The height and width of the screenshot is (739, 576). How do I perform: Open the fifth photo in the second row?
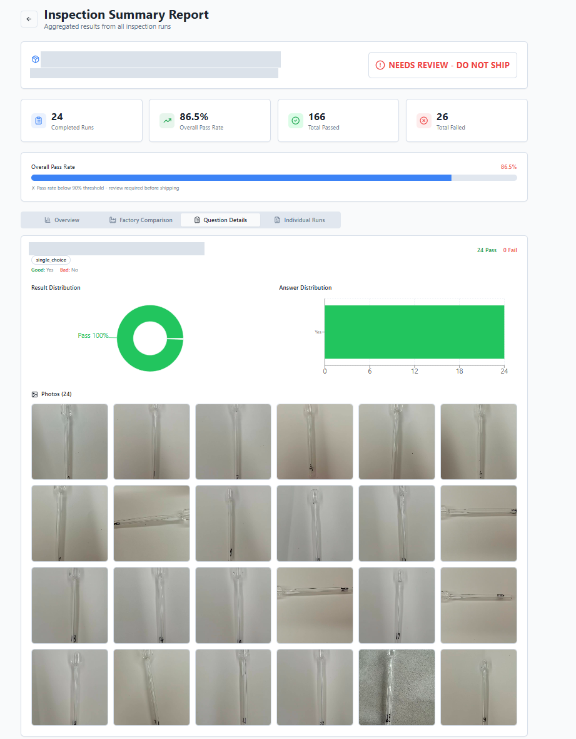coord(397,524)
